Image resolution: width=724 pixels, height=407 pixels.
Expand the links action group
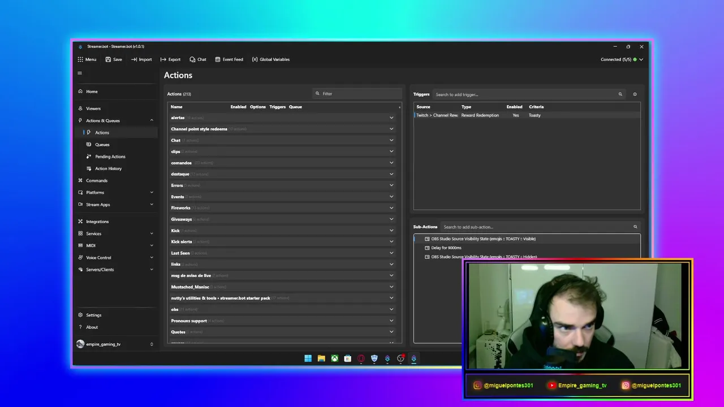pyautogui.click(x=391, y=265)
